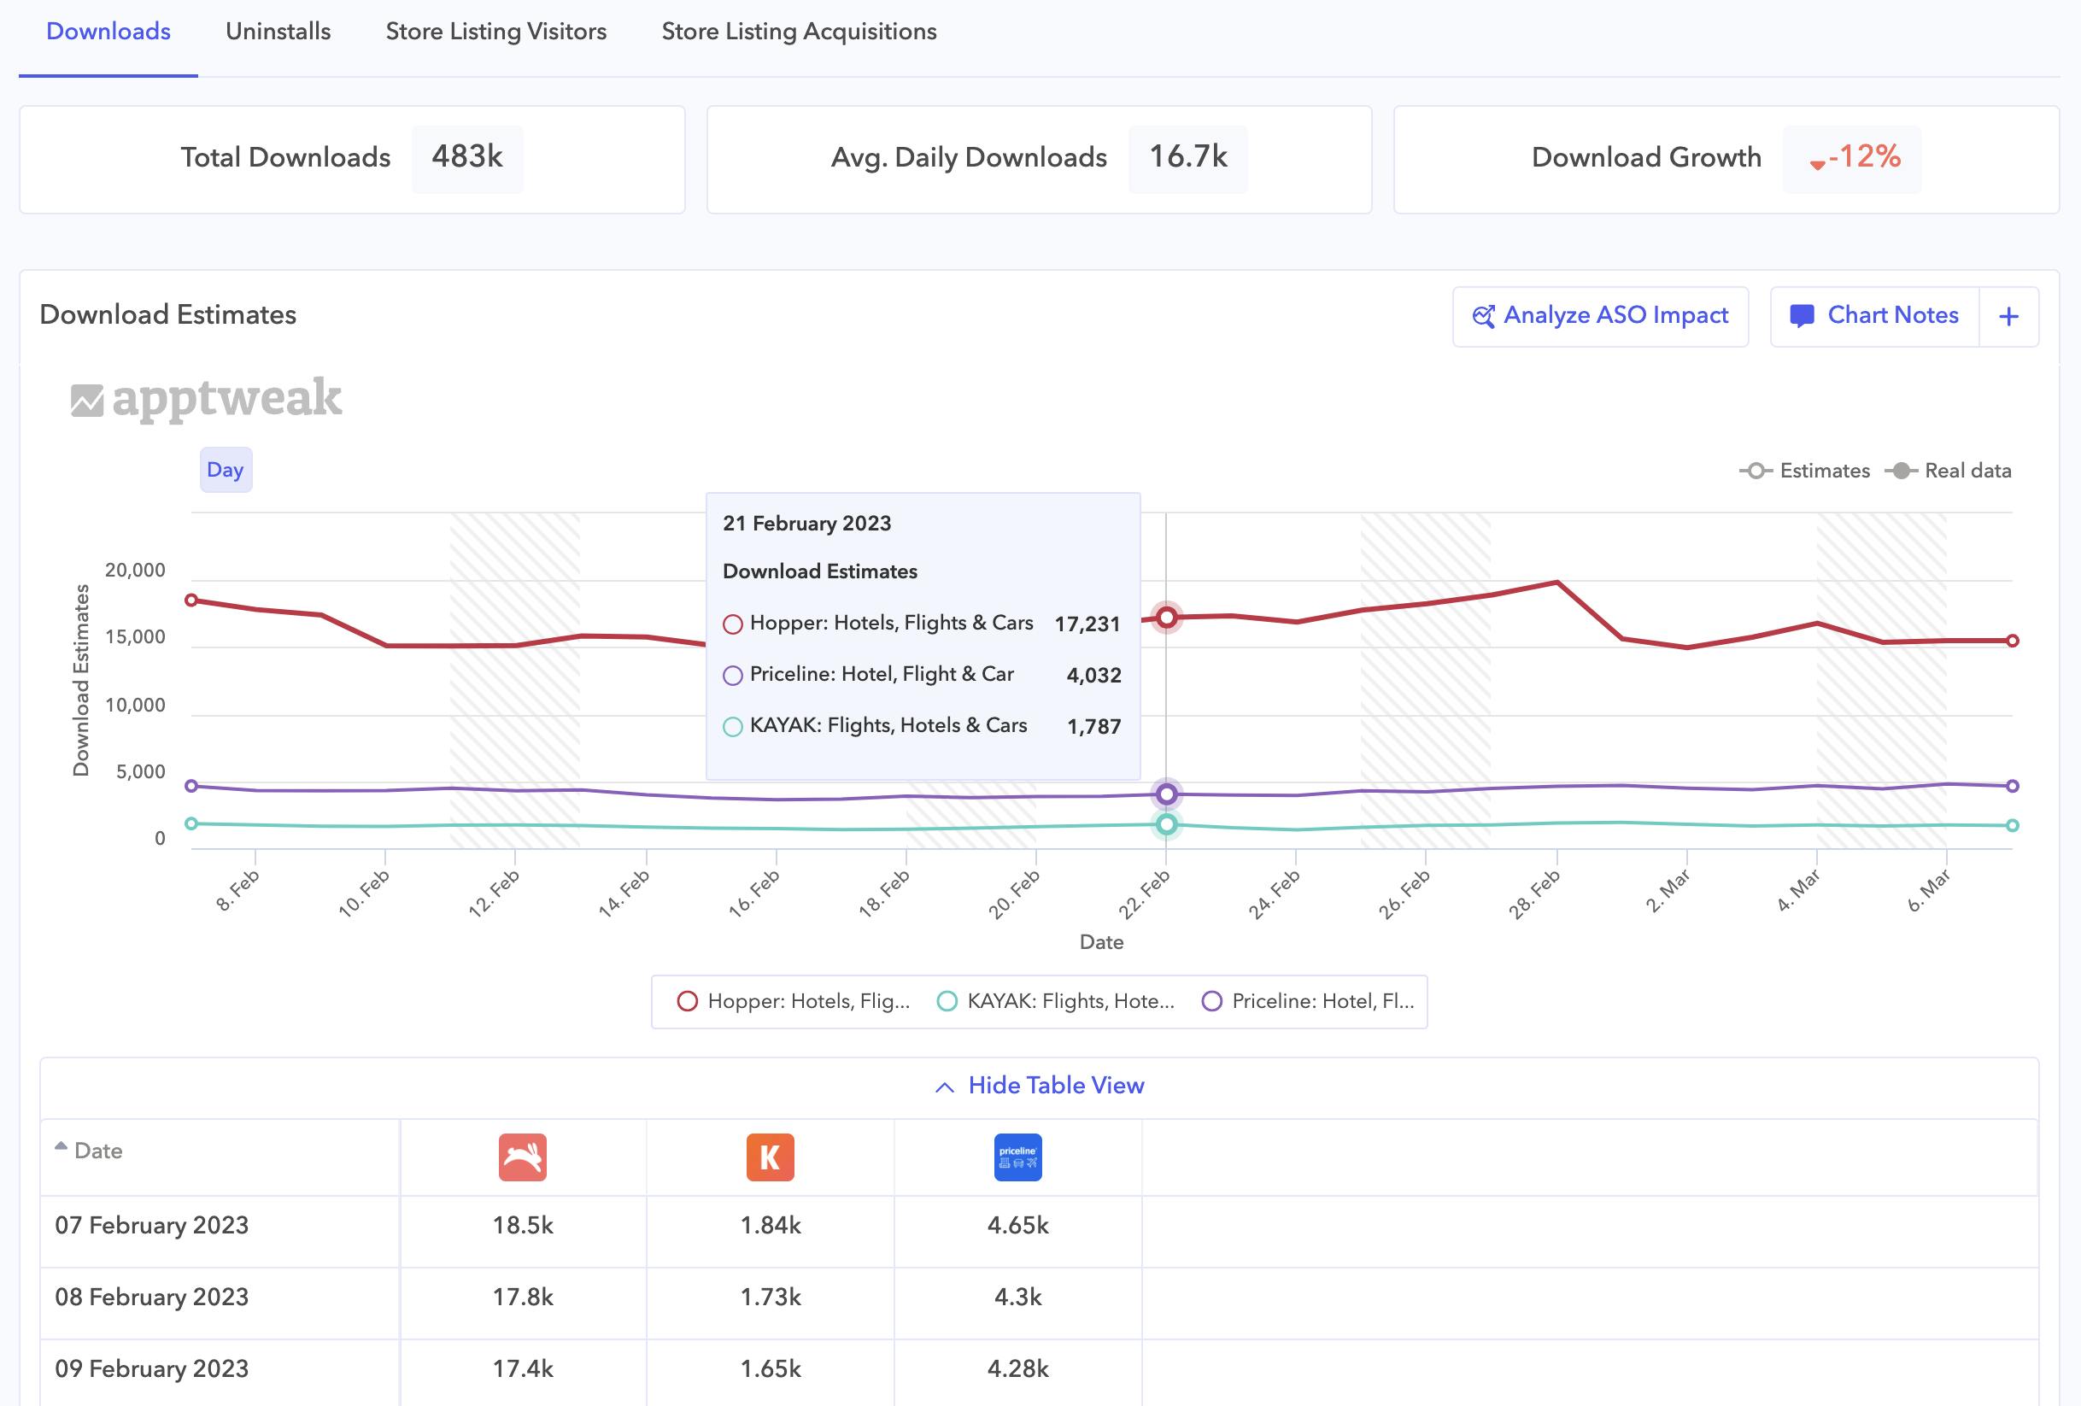Click the Date column sort arrow
2081x1406 pixels.
pos(61,1146)
